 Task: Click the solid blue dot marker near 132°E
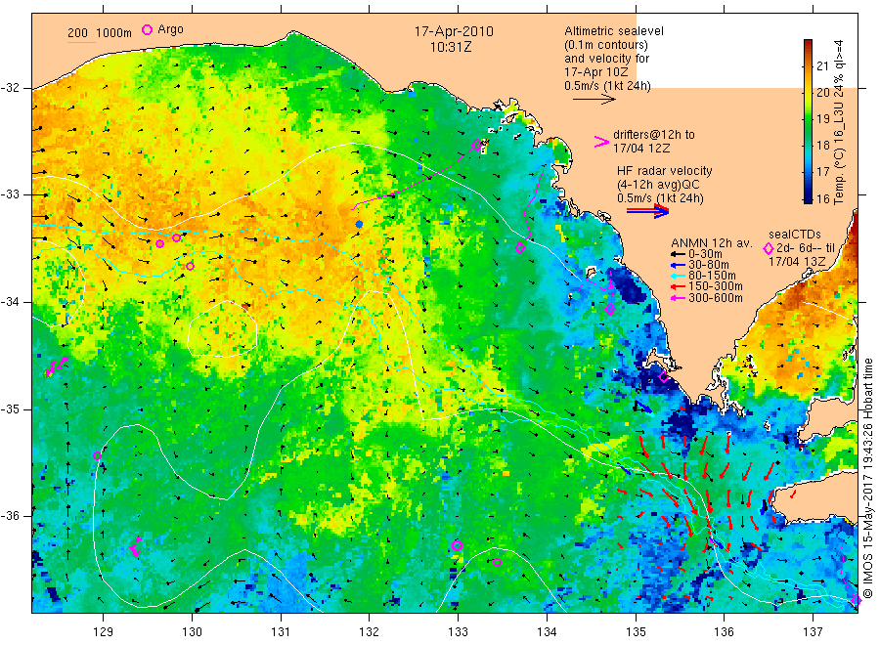click(x=359, y=225)
